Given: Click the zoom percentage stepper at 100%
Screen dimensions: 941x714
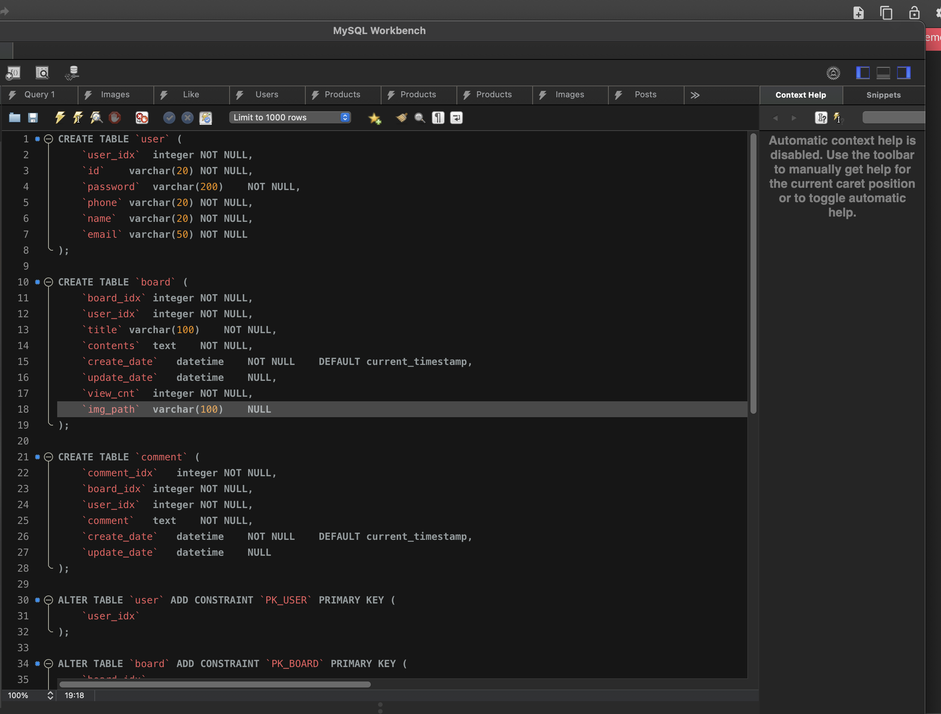Looking at the screenshot, I should coord(50,695).
